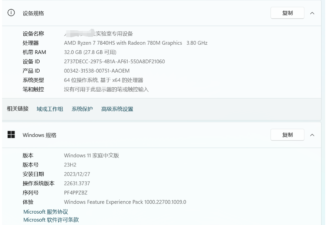
Task: Collapse the 设备规格 section chevron
Action: pyautogui.click(x=312, y=13)
